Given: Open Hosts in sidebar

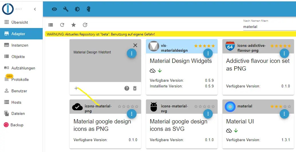Looking at the screenshot, I should pyautogui.click(x=21, y=102).
